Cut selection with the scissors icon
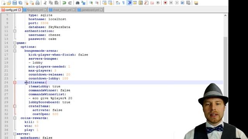Image resolution: width=248 pixels, height=139 pixels. [45, 3]
